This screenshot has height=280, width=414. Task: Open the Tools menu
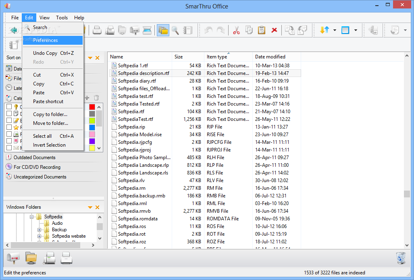pyautogui.click(x=62, y=18)
